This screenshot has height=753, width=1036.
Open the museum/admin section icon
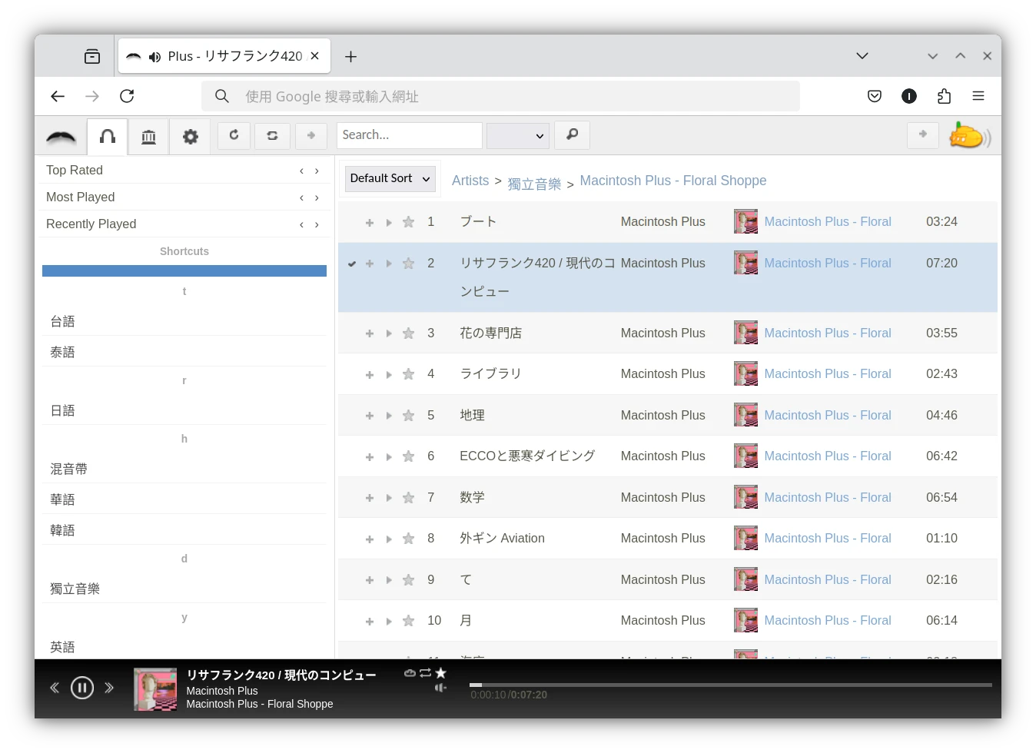click(x=148, y=135)
